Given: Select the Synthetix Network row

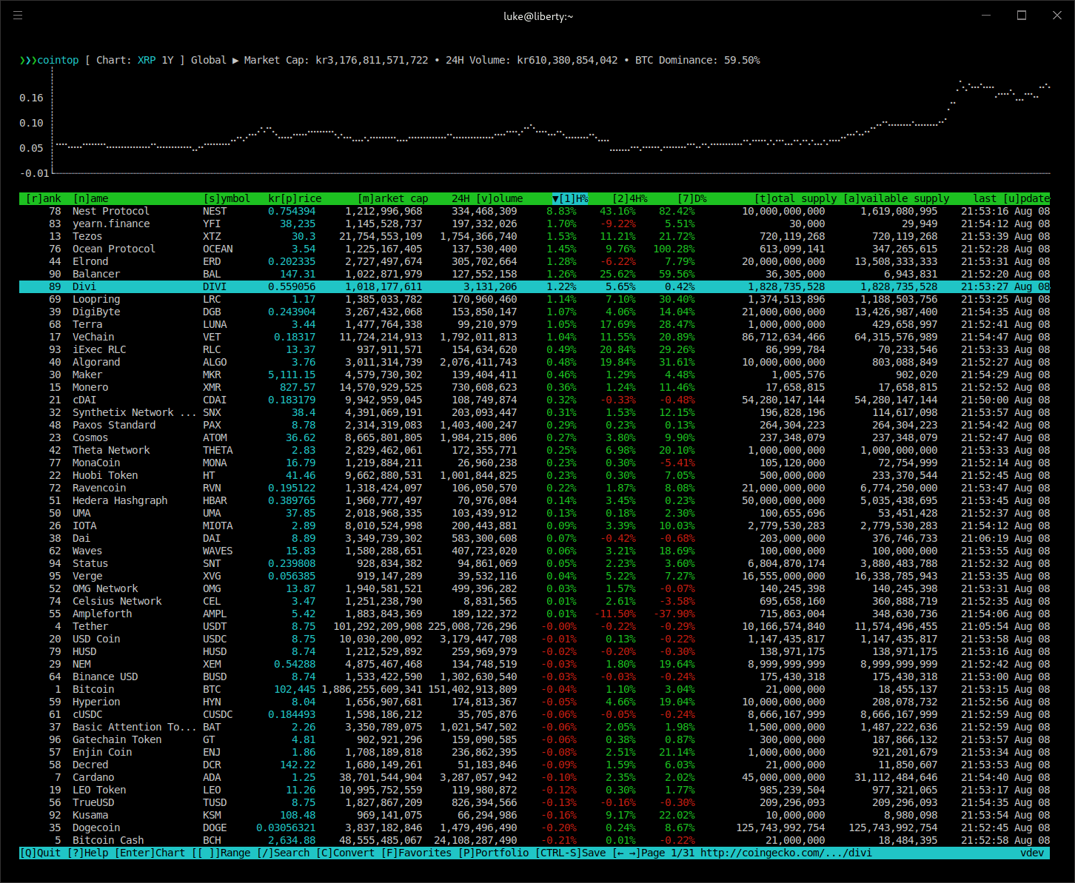Looking at the screenshot, I should pyautogui.click(x=535, y=412).
